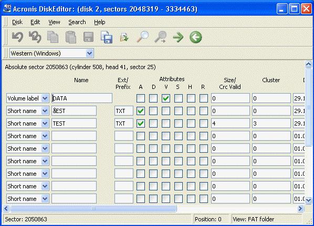This screenshot has width=314, height=226.
Task: Click the Paste clipboard icon
Action: [x=71, y=37]
